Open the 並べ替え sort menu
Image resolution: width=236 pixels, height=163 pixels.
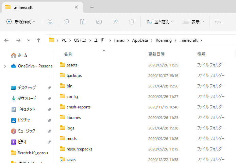click(160, 22)
